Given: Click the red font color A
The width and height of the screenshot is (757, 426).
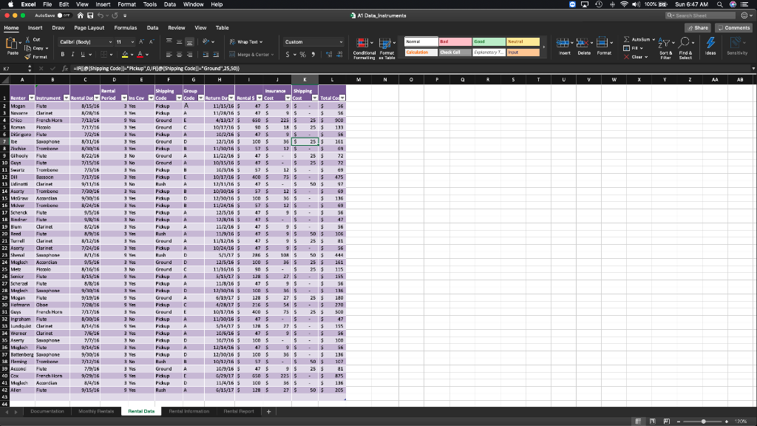Looking at the screenshot, I should [x=140, y=55].
